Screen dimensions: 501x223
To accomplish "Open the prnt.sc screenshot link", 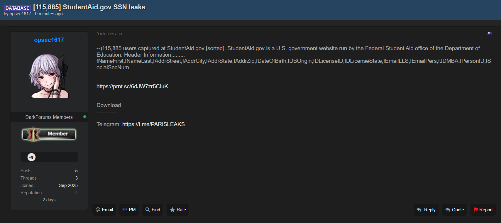I will click(132, 87).
